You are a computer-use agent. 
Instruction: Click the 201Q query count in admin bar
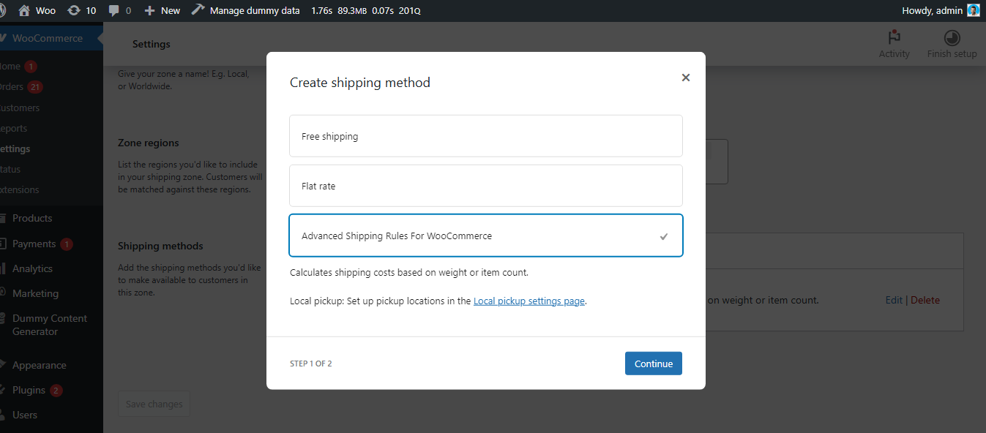pyautogui.click(x=410, y=11)
